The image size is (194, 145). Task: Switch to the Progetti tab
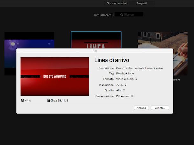[142, 3]
